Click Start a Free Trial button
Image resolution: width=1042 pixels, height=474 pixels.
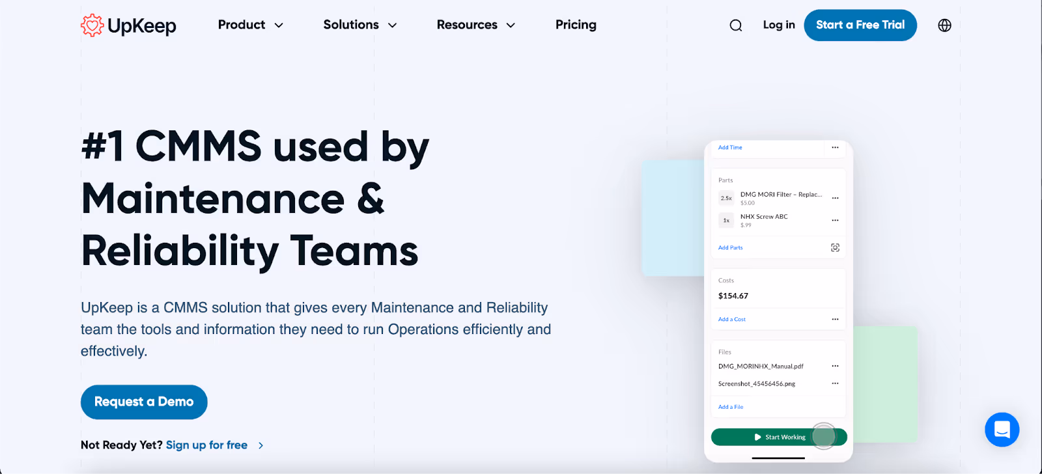pos(860,25)
